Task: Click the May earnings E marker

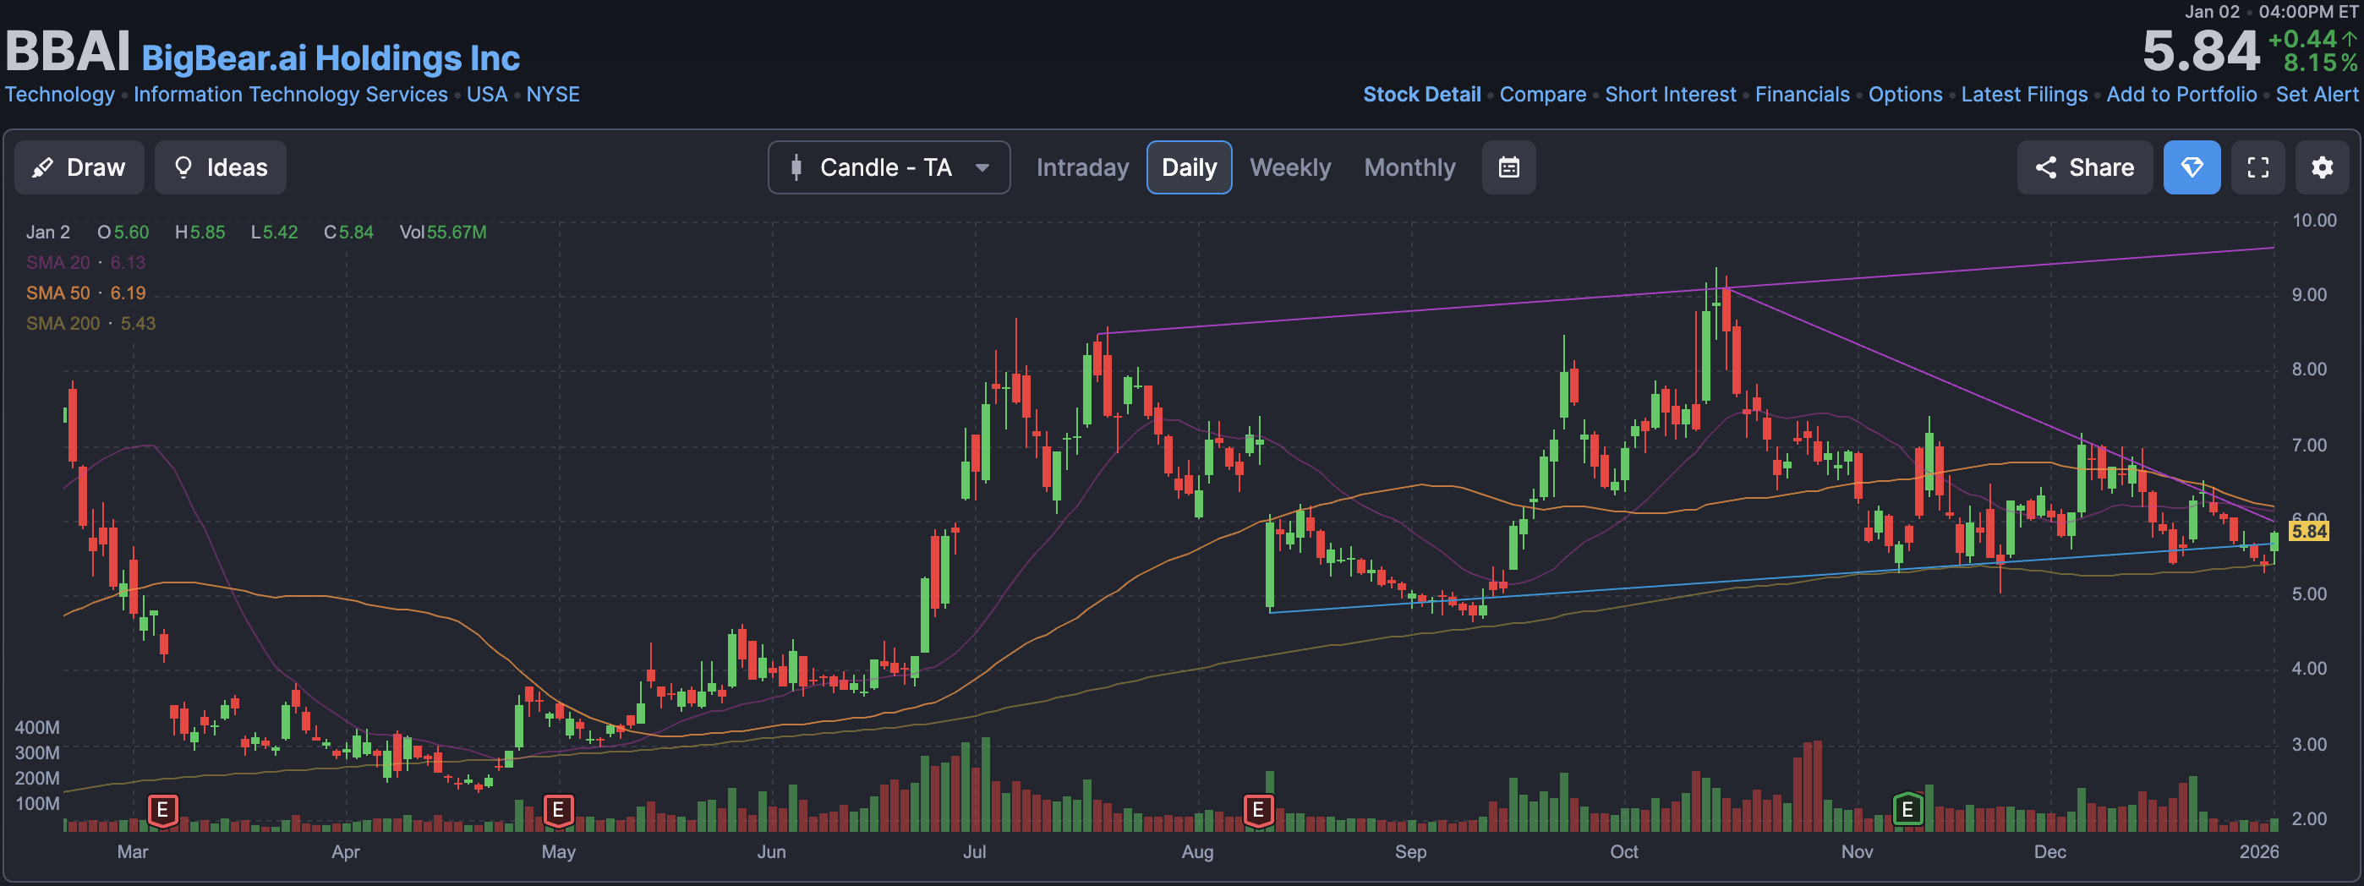Action: point(558,810)
